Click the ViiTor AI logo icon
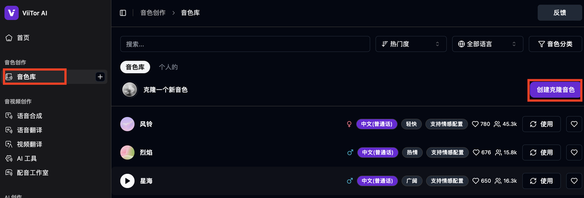The height and width of the screenshot is (198, 584). pyautogui.click(x=11, y=13)
